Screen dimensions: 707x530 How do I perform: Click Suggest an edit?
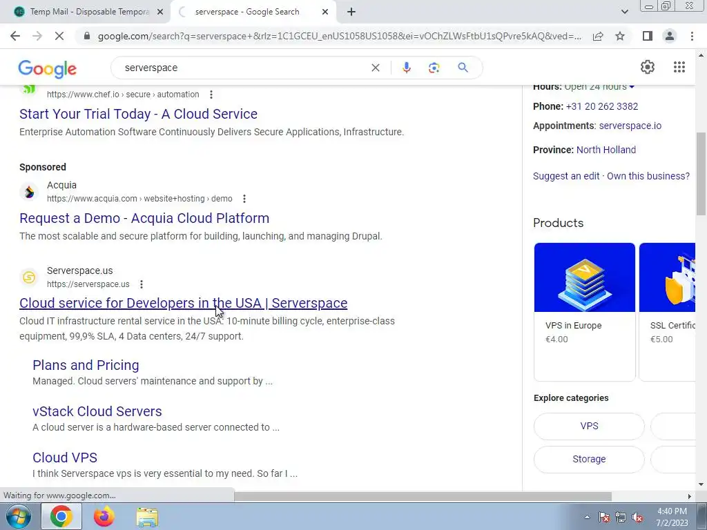point(566,176)
